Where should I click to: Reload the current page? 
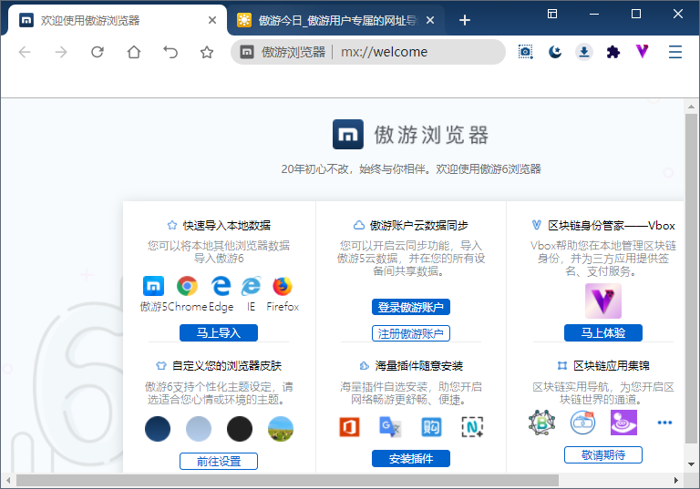pos(98,52)
